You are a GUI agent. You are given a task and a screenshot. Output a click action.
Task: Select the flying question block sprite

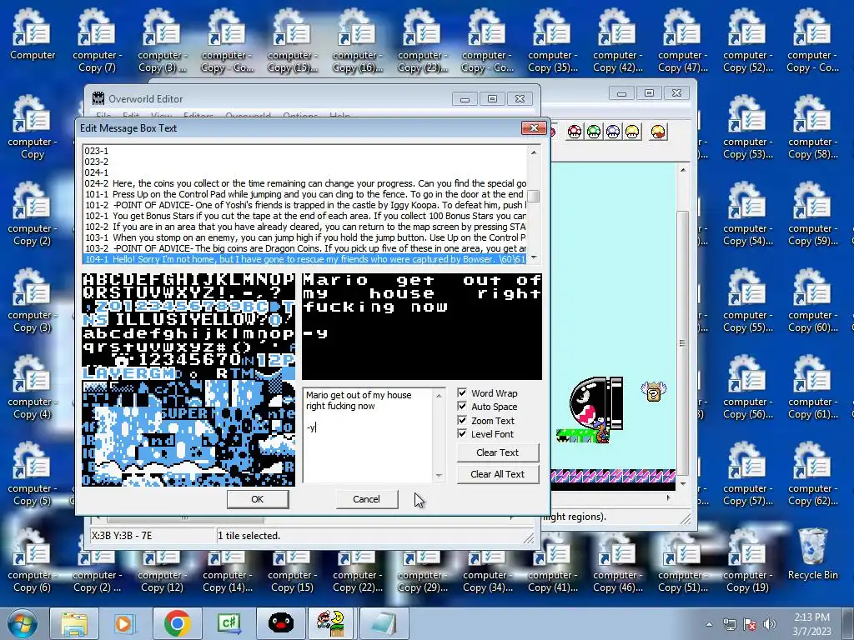(653, 392)
